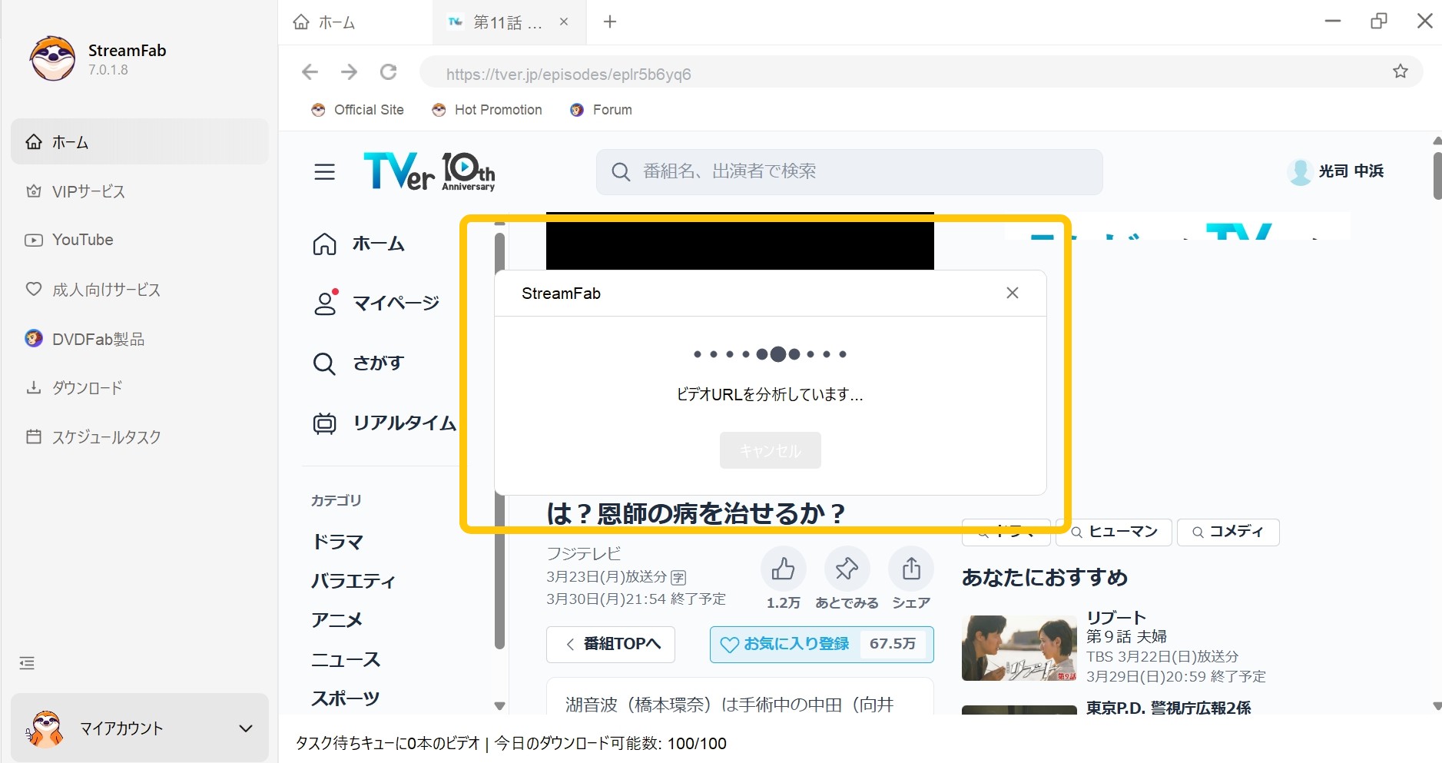The image size is (1442, 763).
Task: Expand the マイアカウント menu
Action: (x=139, y=728)
